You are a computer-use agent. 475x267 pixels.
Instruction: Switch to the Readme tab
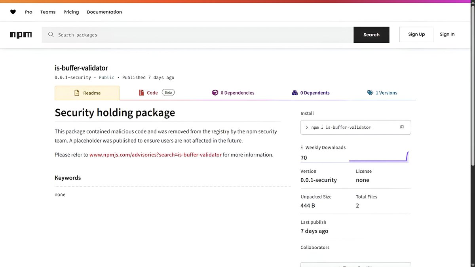point(87,93)
